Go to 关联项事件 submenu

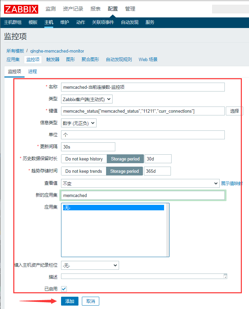(103, 22)
